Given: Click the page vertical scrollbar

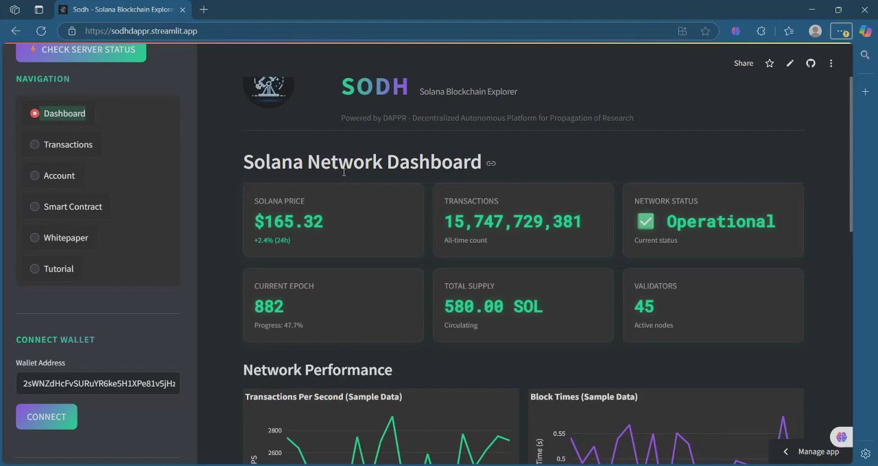Looking at the screenshot, I should (x=851, y=154).
